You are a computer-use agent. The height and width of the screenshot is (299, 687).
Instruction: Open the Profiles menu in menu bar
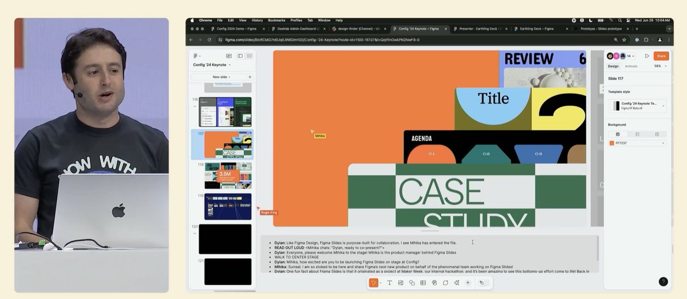coord(296,20)
